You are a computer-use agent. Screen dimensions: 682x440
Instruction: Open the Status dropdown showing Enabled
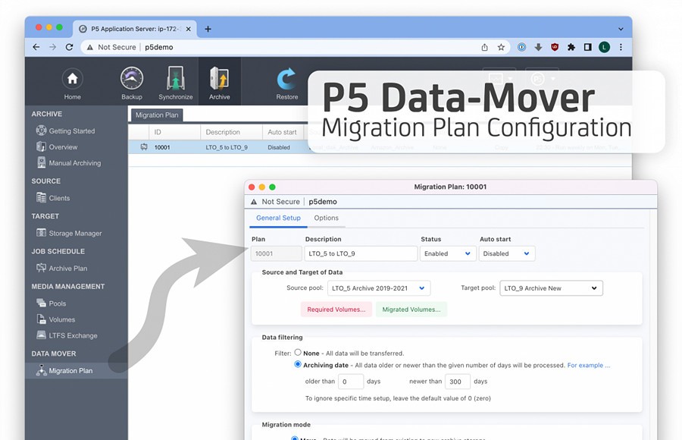coord(448,253)
